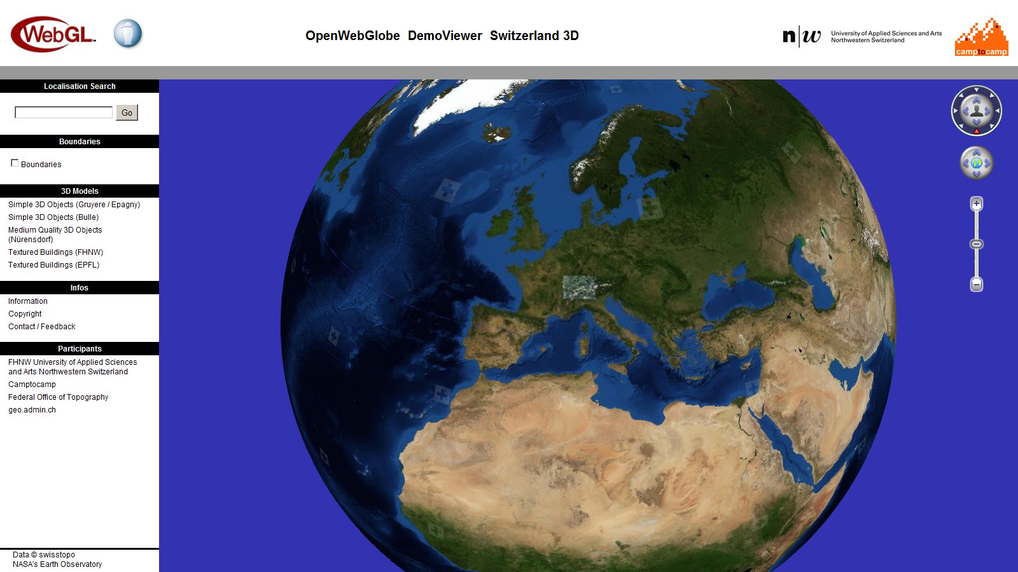1018x572 pixels.
Task: Click the globe icon in pan control
Action: 976,163
